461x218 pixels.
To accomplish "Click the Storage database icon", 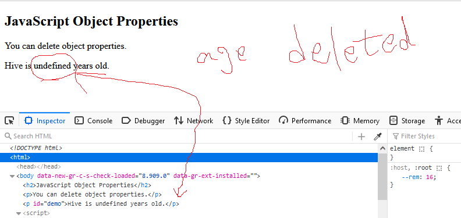I will point(393,121).
